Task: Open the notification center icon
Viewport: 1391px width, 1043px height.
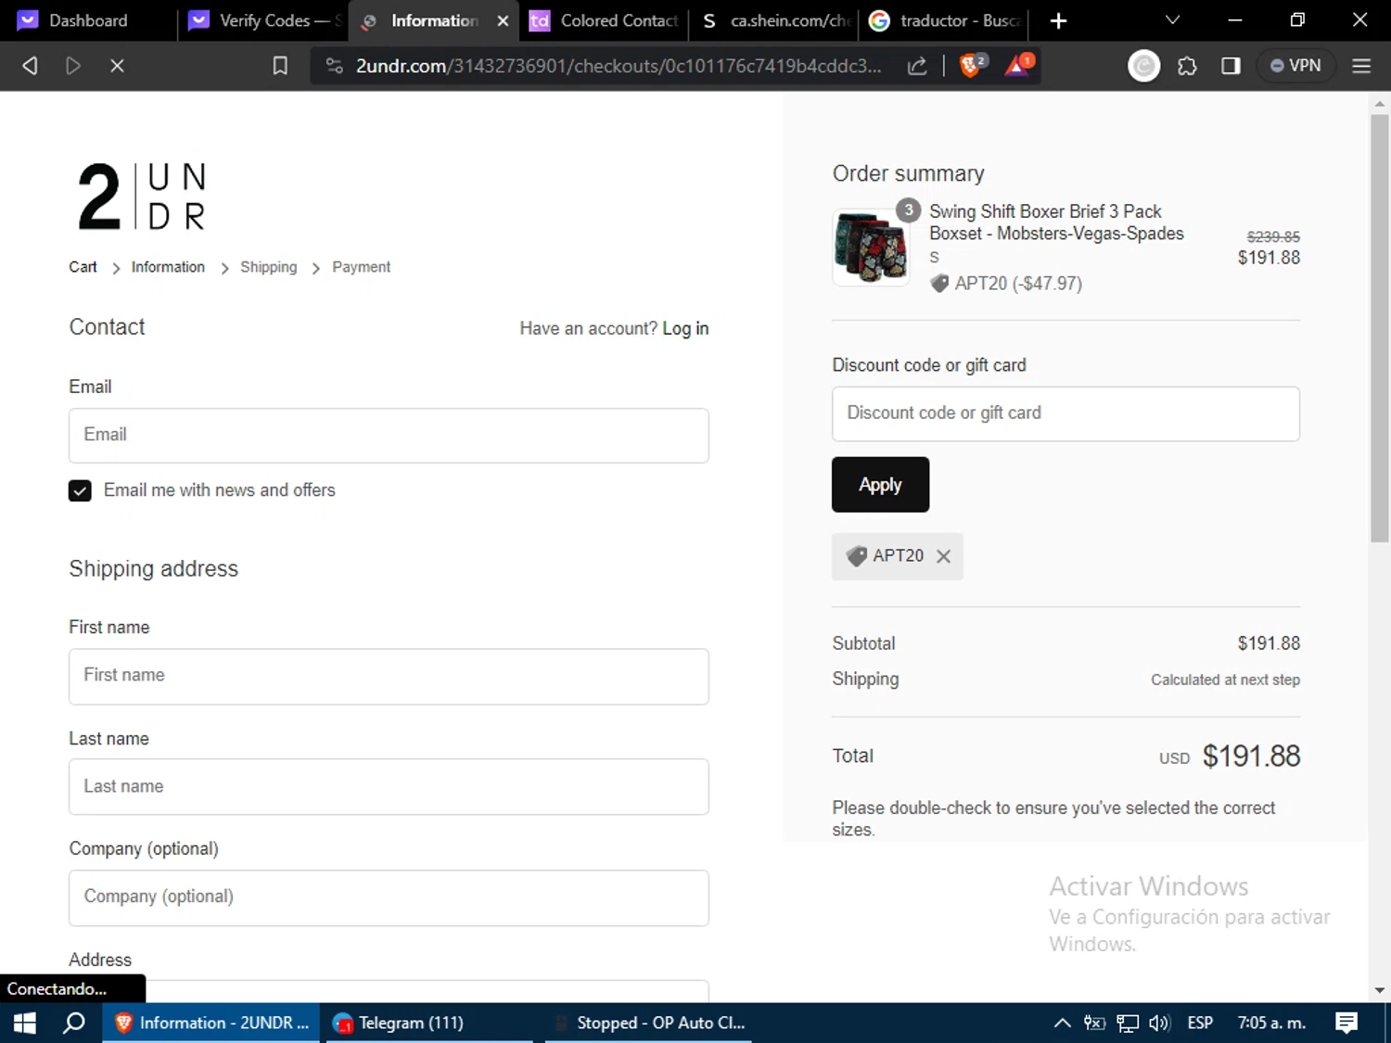Action: pyautogui.click(x=1346, y=1023)
